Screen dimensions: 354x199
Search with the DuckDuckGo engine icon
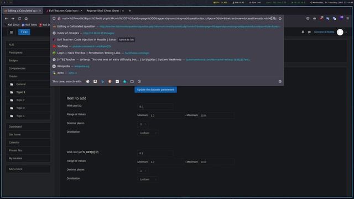(110, 81)
